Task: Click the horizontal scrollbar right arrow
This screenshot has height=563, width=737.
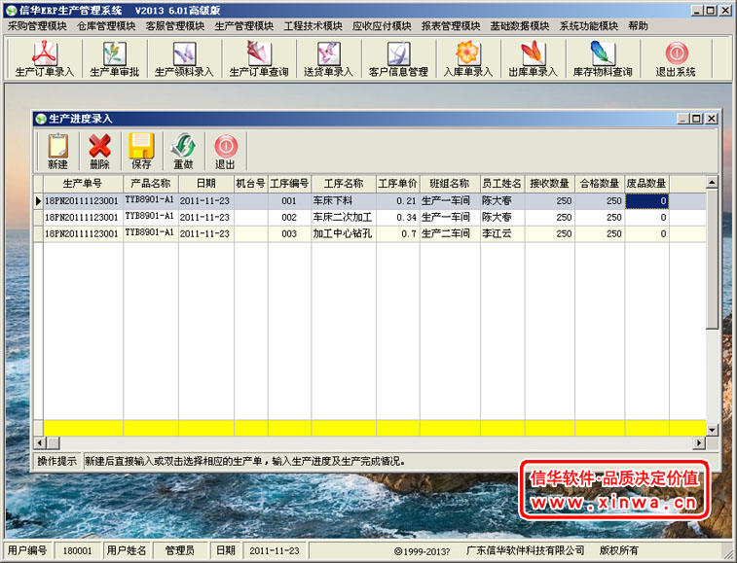Action: pos(700,442)
